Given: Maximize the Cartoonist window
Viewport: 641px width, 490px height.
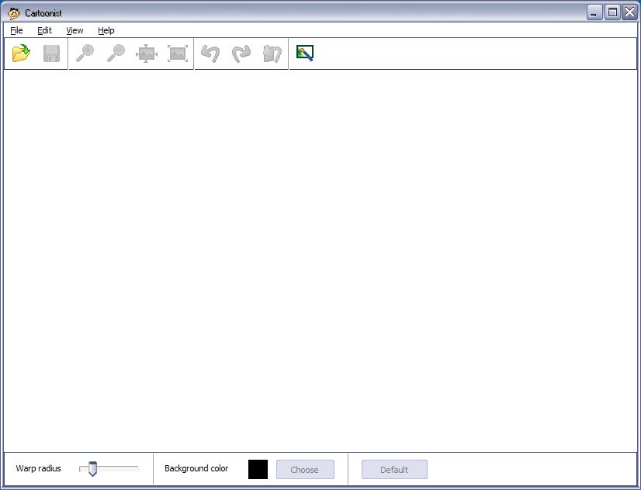Looking at the screenshot, I should tap(612, 12).
